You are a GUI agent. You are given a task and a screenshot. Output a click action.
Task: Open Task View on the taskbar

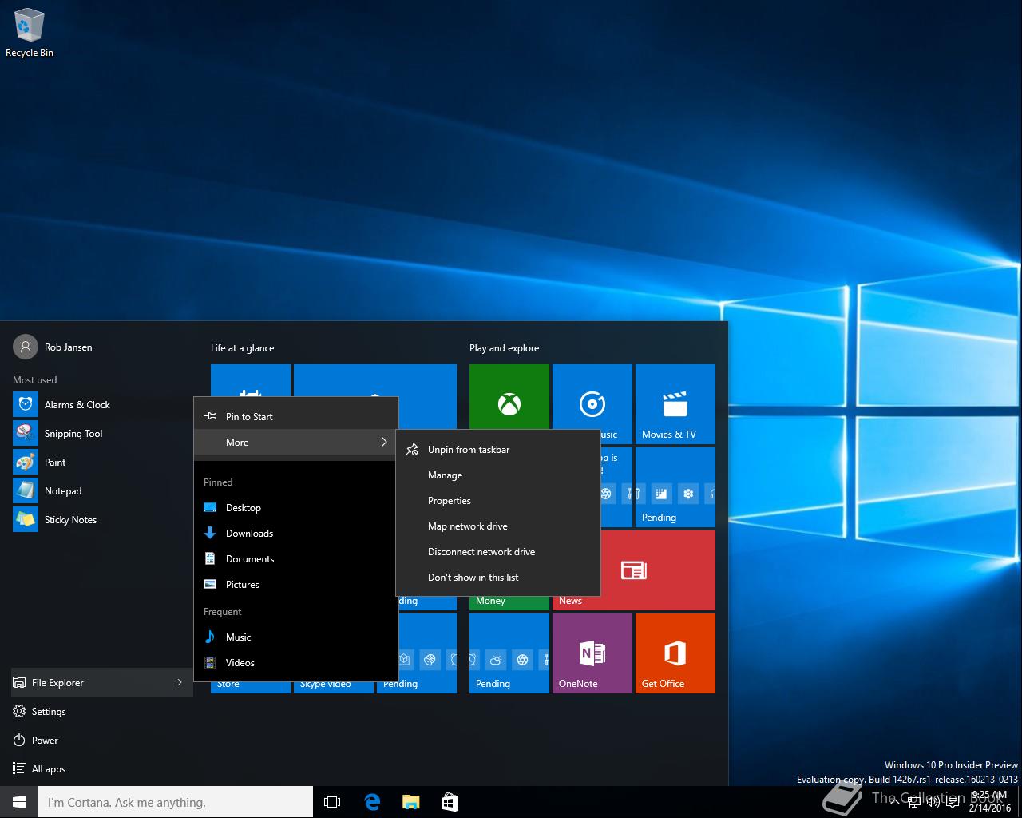pyautogui.click(x=332, y=802)
